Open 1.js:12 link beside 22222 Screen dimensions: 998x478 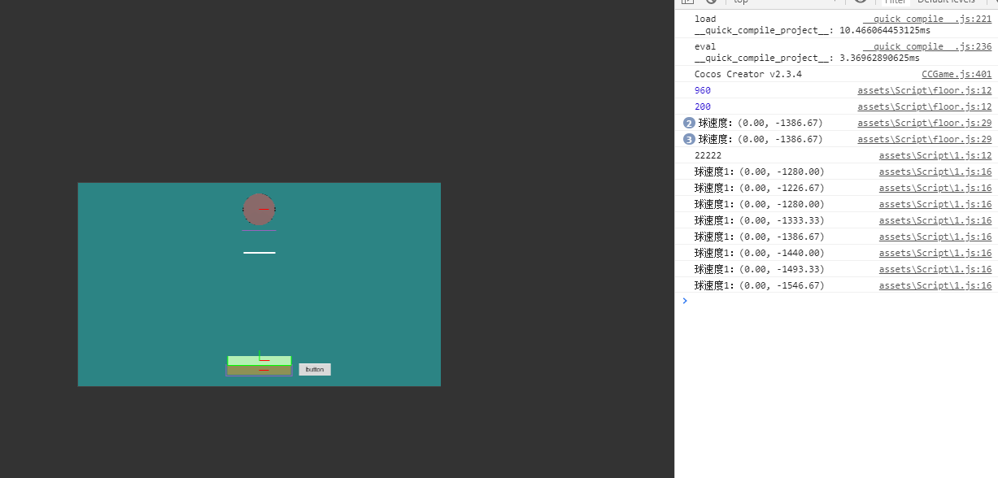935,155
